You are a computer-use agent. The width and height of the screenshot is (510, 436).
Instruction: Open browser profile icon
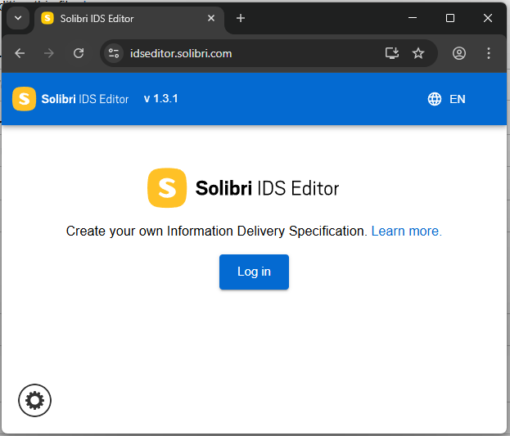(459, 53)
